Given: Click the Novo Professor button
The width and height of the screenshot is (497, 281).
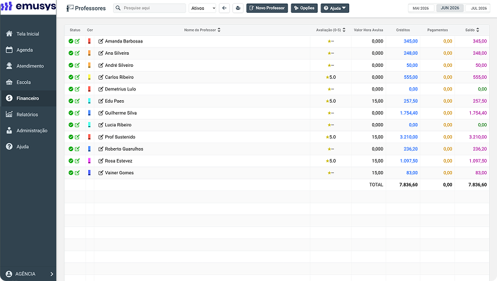Looking at the screenshot, I should 267,8.
